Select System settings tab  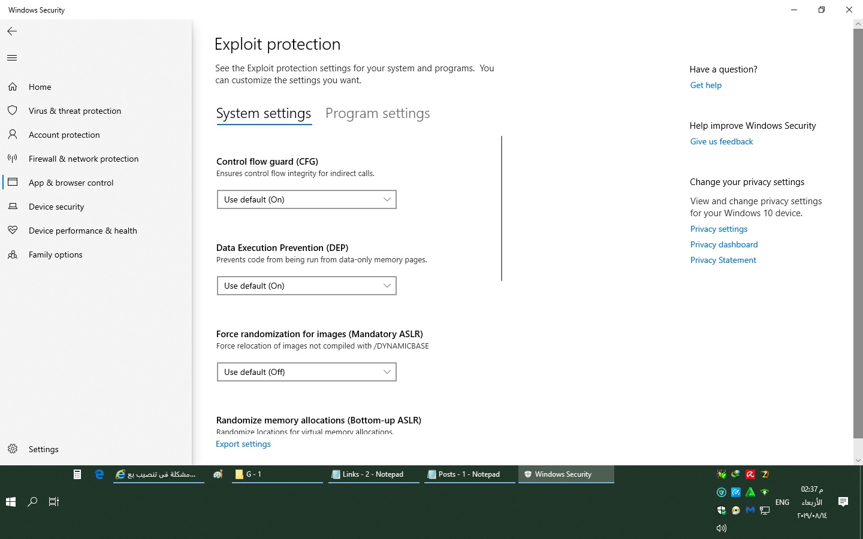pos(264,113)
